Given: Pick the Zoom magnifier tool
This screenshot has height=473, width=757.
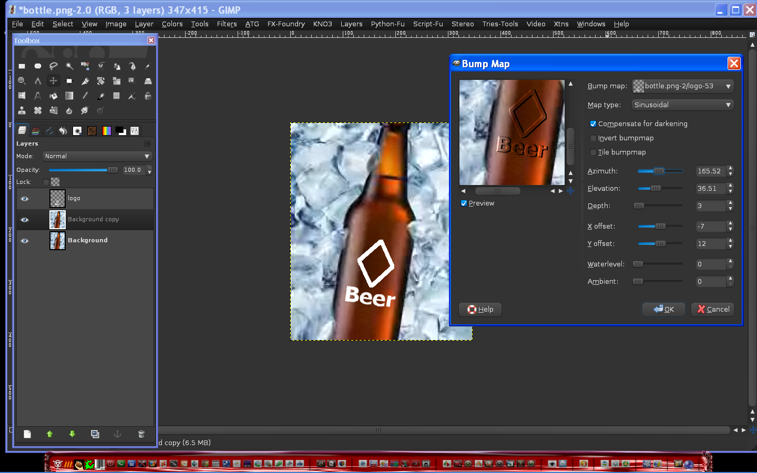Looking at the screenshot, I should coord(22,81).
